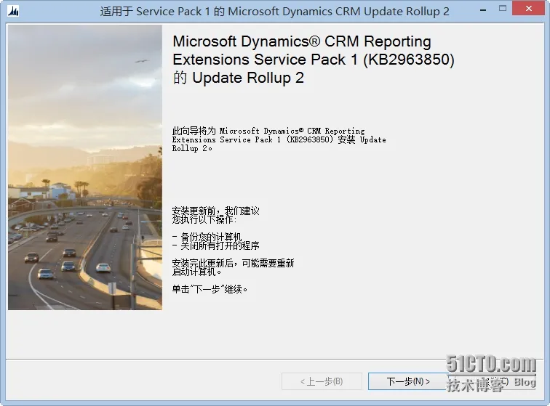The height and width of the screenshot is (406, 550).
Task: Click the text 单击"下一步"继续
Action: tap(210, 289)
